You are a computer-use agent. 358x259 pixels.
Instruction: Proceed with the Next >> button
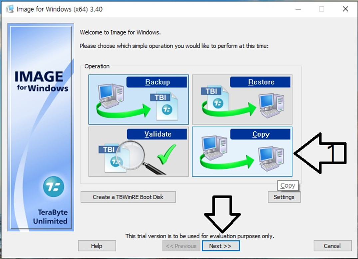click(220, 246)
